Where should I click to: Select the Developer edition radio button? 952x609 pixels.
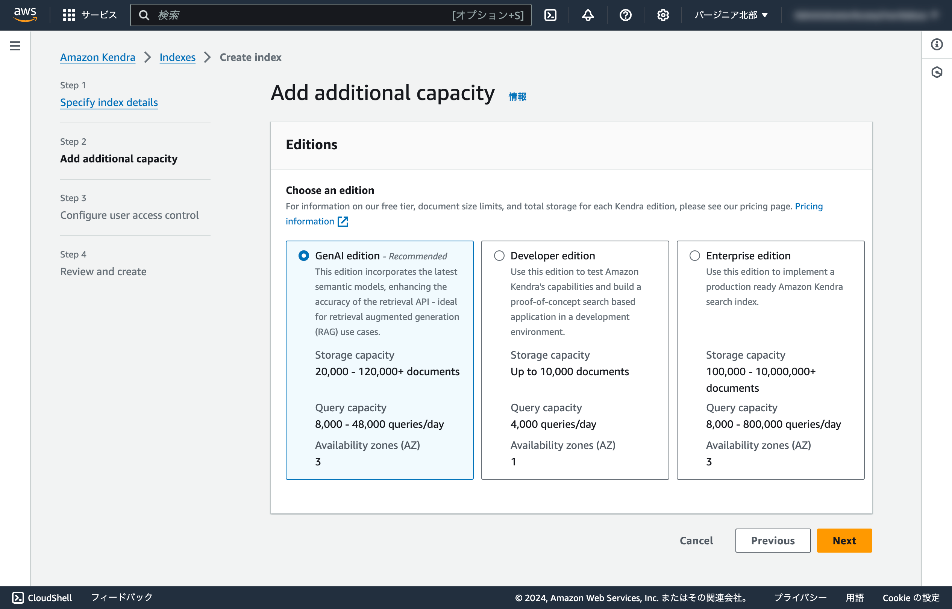(499, 256)
